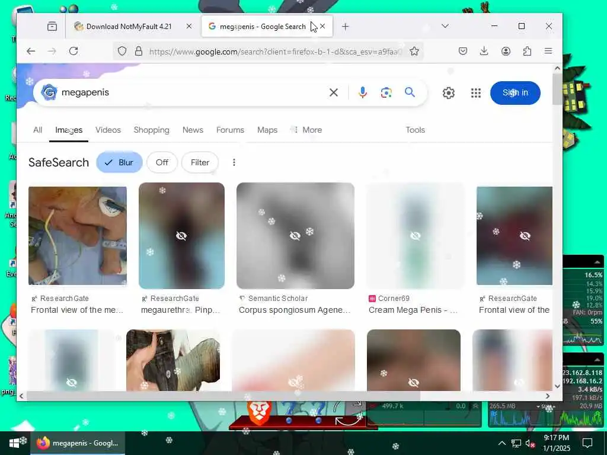Open the Extensions puzzle icon
Image resolution: width=607 pixels, height=455 pixels.
click(x=527, y=51)
